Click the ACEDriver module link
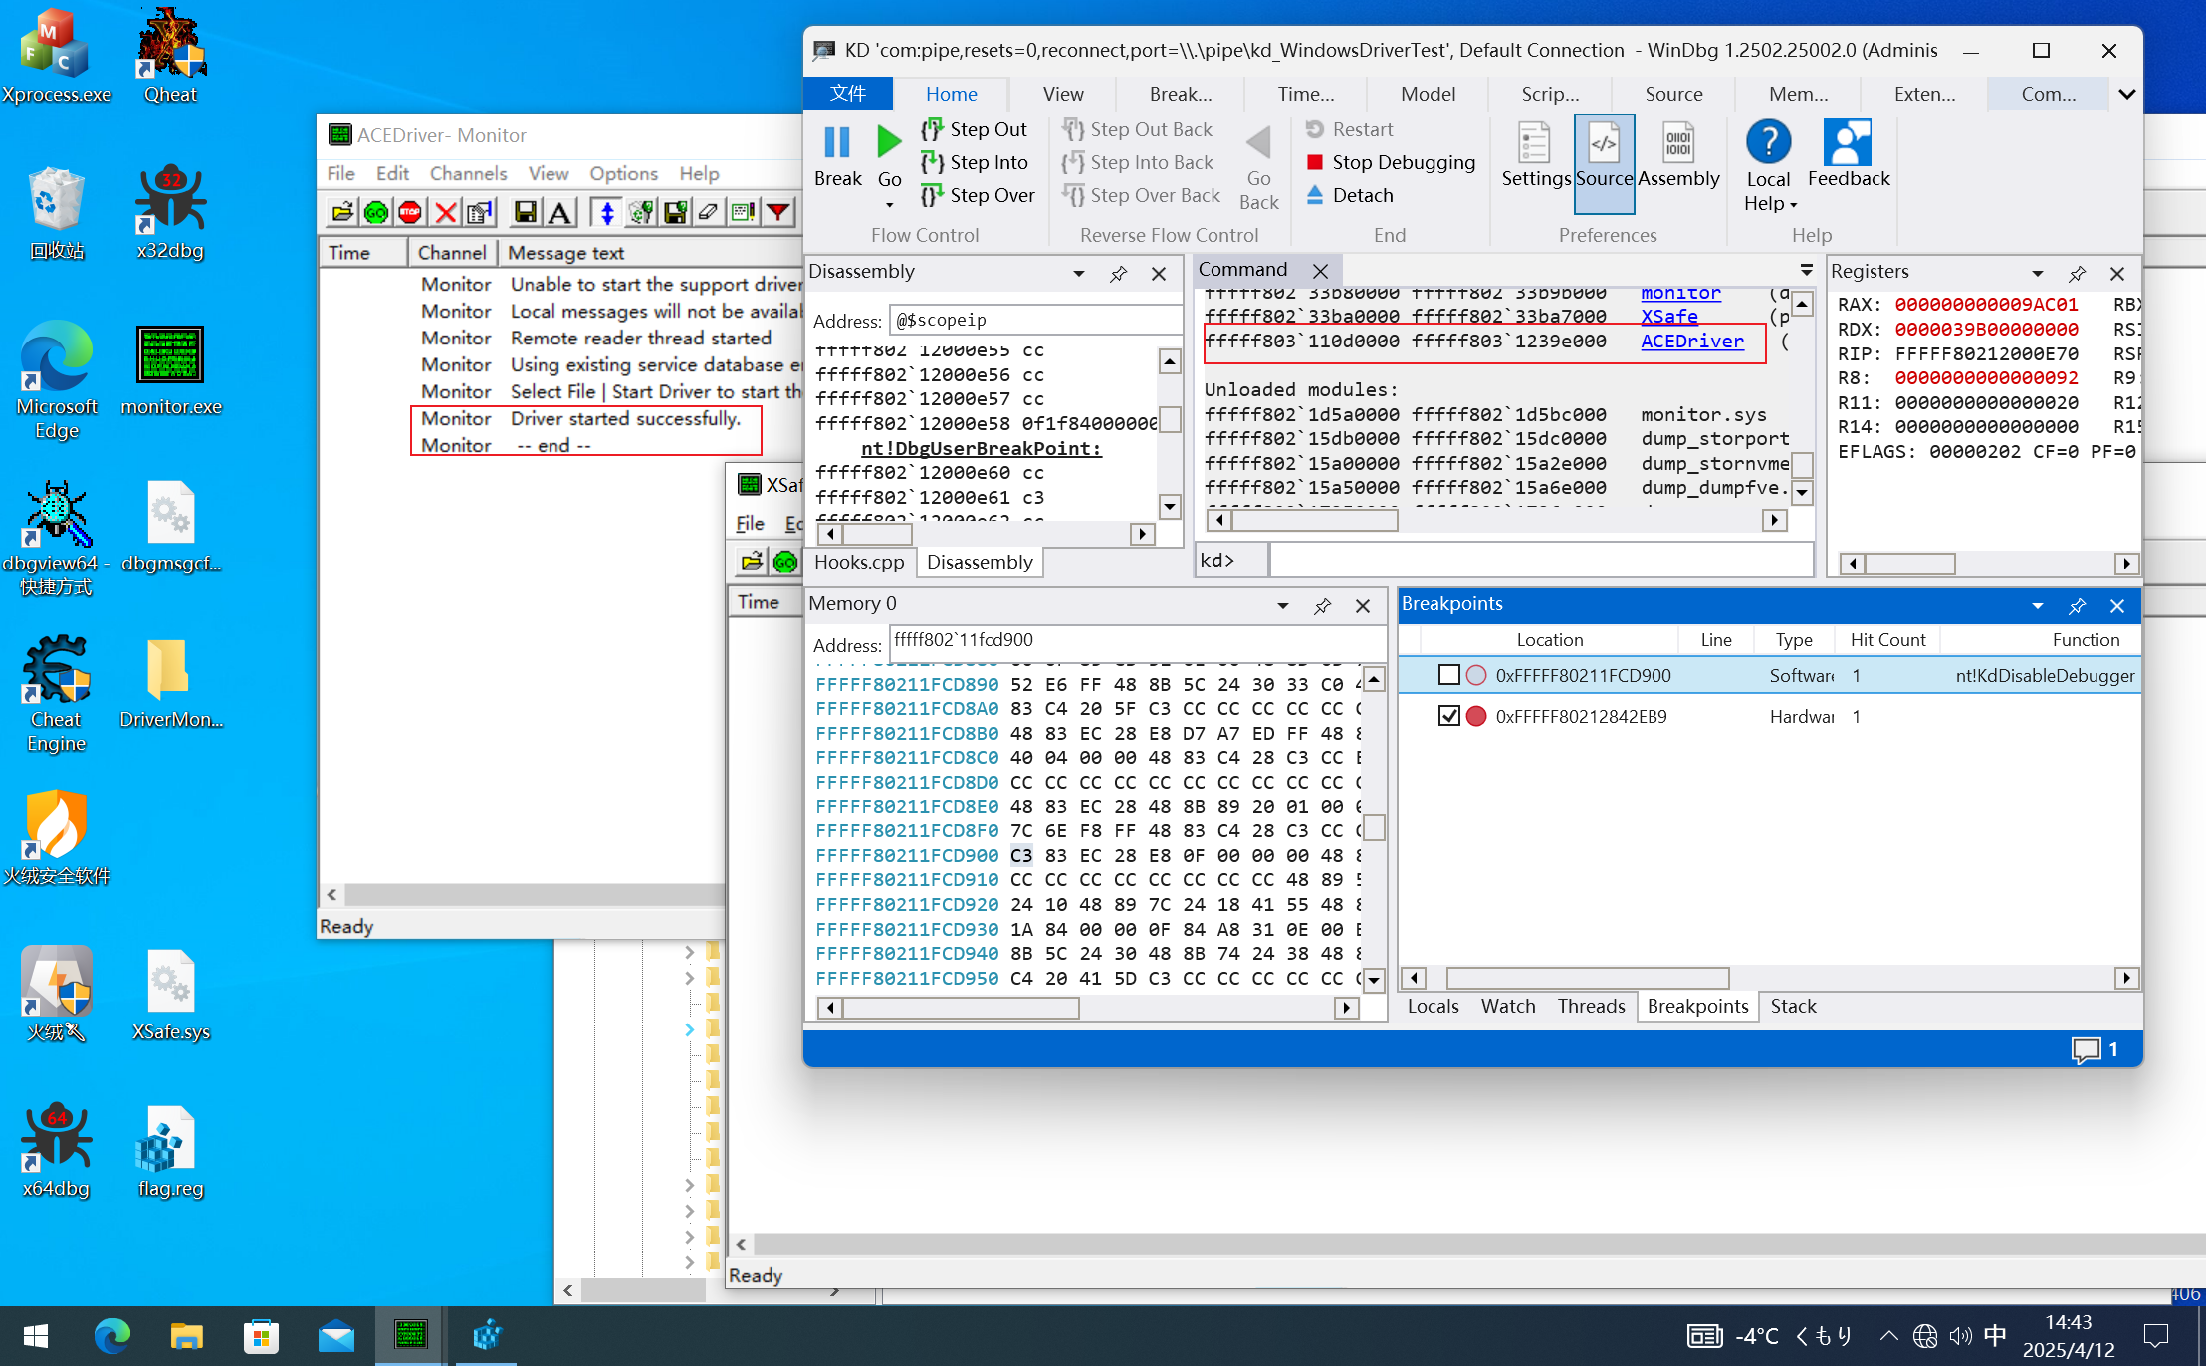The image size is (2206, 1366). [1691, 341]
